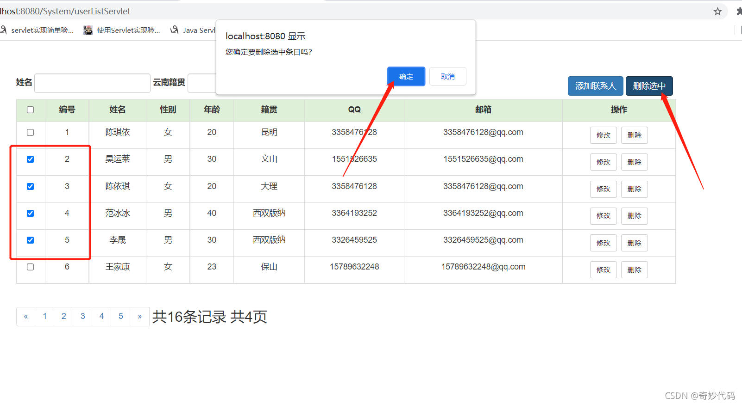Click 修改 for row 李晟

pos(604,243)
